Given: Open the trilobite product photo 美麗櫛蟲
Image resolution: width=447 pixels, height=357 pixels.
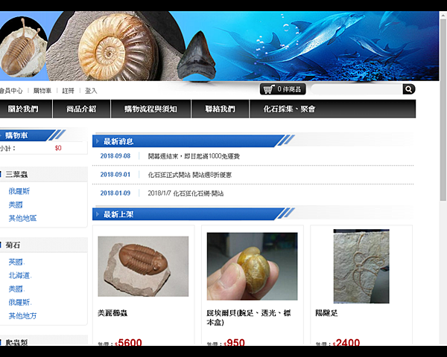Looking at the screenshot, I should point(143,266).
